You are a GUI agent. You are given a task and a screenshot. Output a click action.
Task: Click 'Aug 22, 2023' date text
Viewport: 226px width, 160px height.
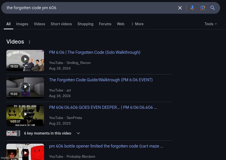[x=60, y=124]
